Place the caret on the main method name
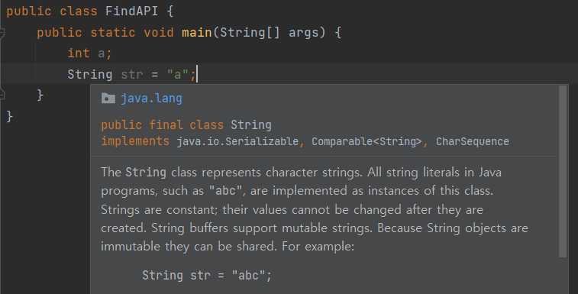This screenshot has height=294, width=578. tap(197, 33)
